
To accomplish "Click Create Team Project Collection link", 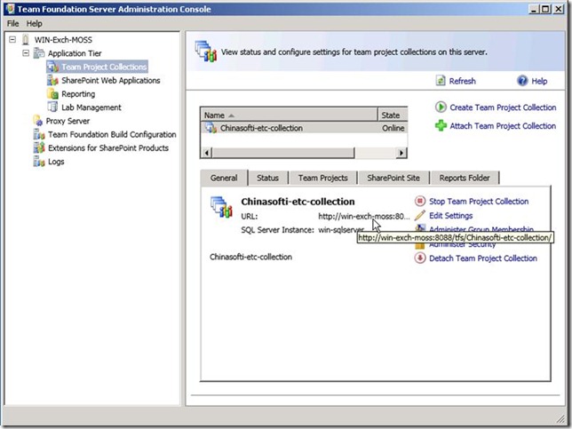I will 503,107.
